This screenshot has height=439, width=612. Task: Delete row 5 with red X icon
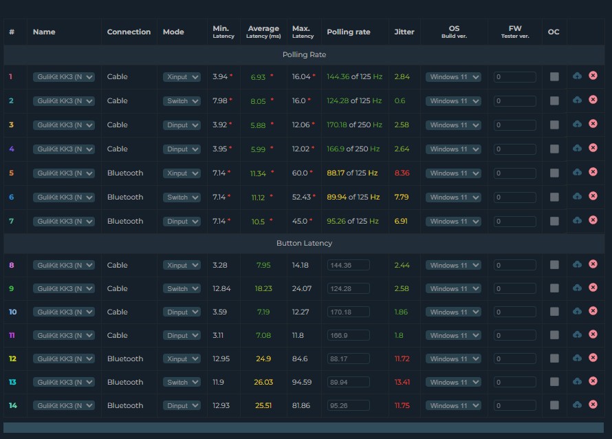point(593,172)
